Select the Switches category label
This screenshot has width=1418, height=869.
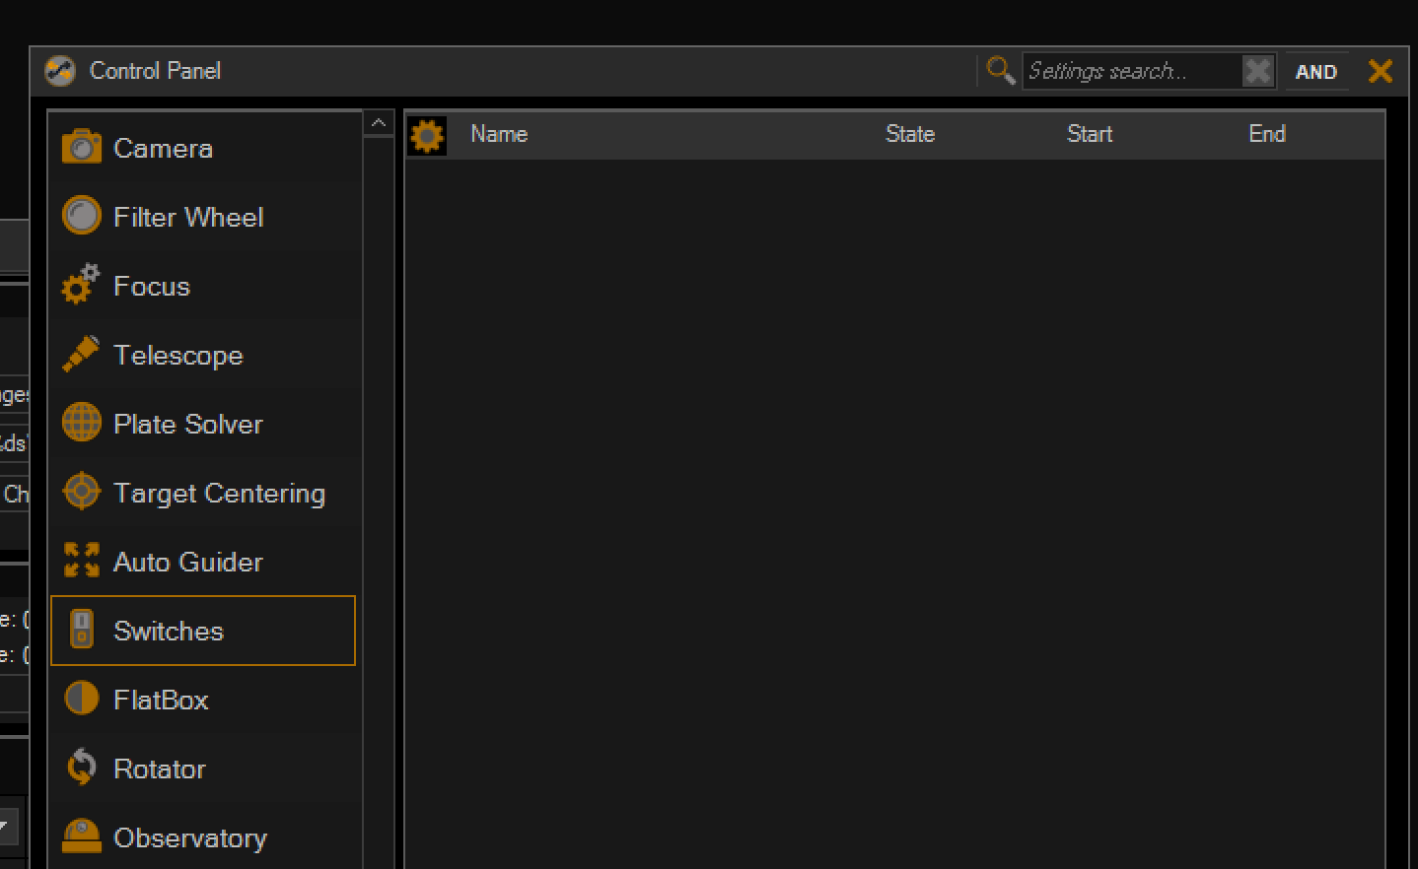coord(169,631)
